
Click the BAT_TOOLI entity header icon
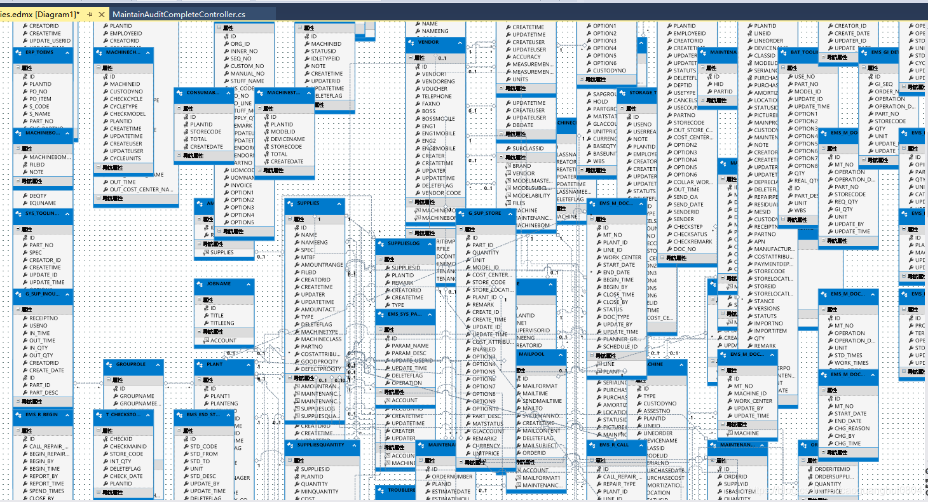pos(785,53)
